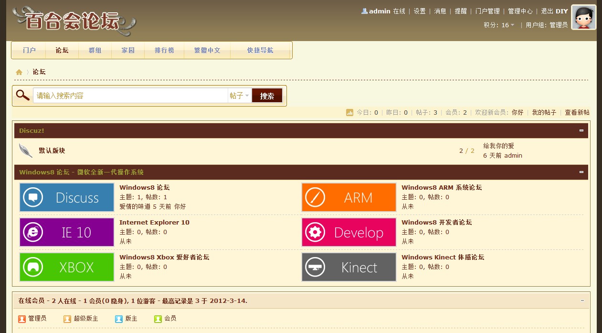Go to 门户管理 portal management
The image size is (602, 333).
pyautogui.click(x=487, y=11)
